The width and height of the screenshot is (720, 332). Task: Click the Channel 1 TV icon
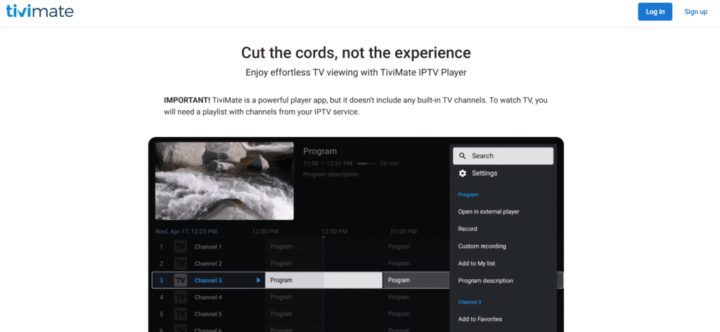[181, 247]
